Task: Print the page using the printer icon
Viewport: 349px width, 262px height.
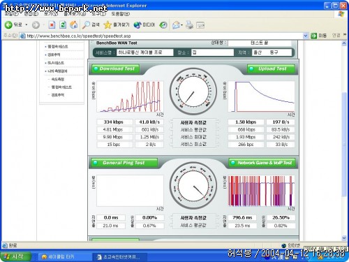Action: pyautogui.click(x=189, y=25)
